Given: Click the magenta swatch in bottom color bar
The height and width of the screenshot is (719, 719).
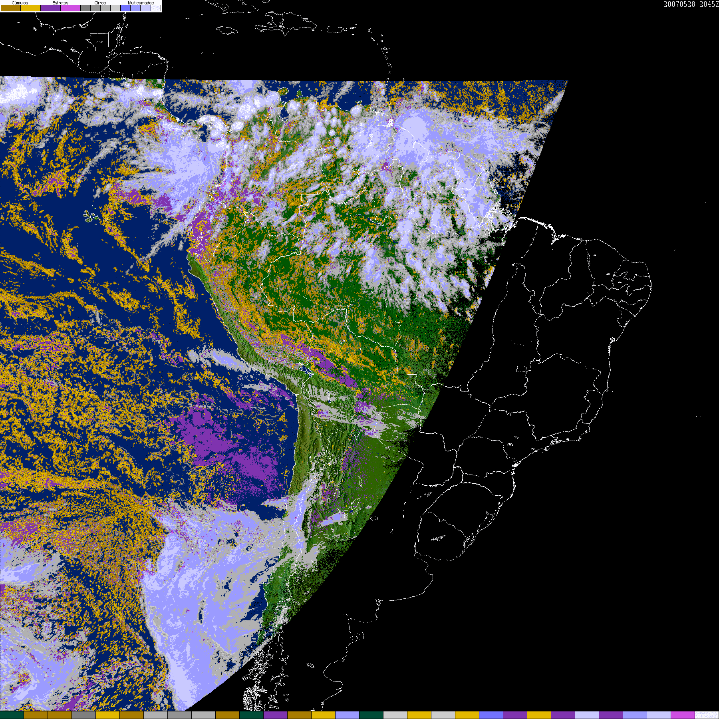Looking at the screenshot, I should tap(683, 715).
